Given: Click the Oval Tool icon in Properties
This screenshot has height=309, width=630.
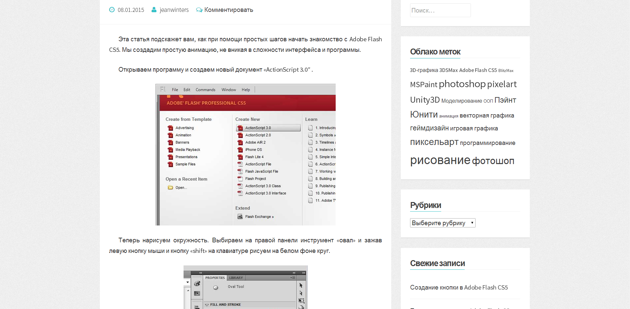Looking at the screenshot, I should click(216, 287).
